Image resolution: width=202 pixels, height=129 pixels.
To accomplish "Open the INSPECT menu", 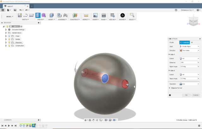I will pos(86,20).
